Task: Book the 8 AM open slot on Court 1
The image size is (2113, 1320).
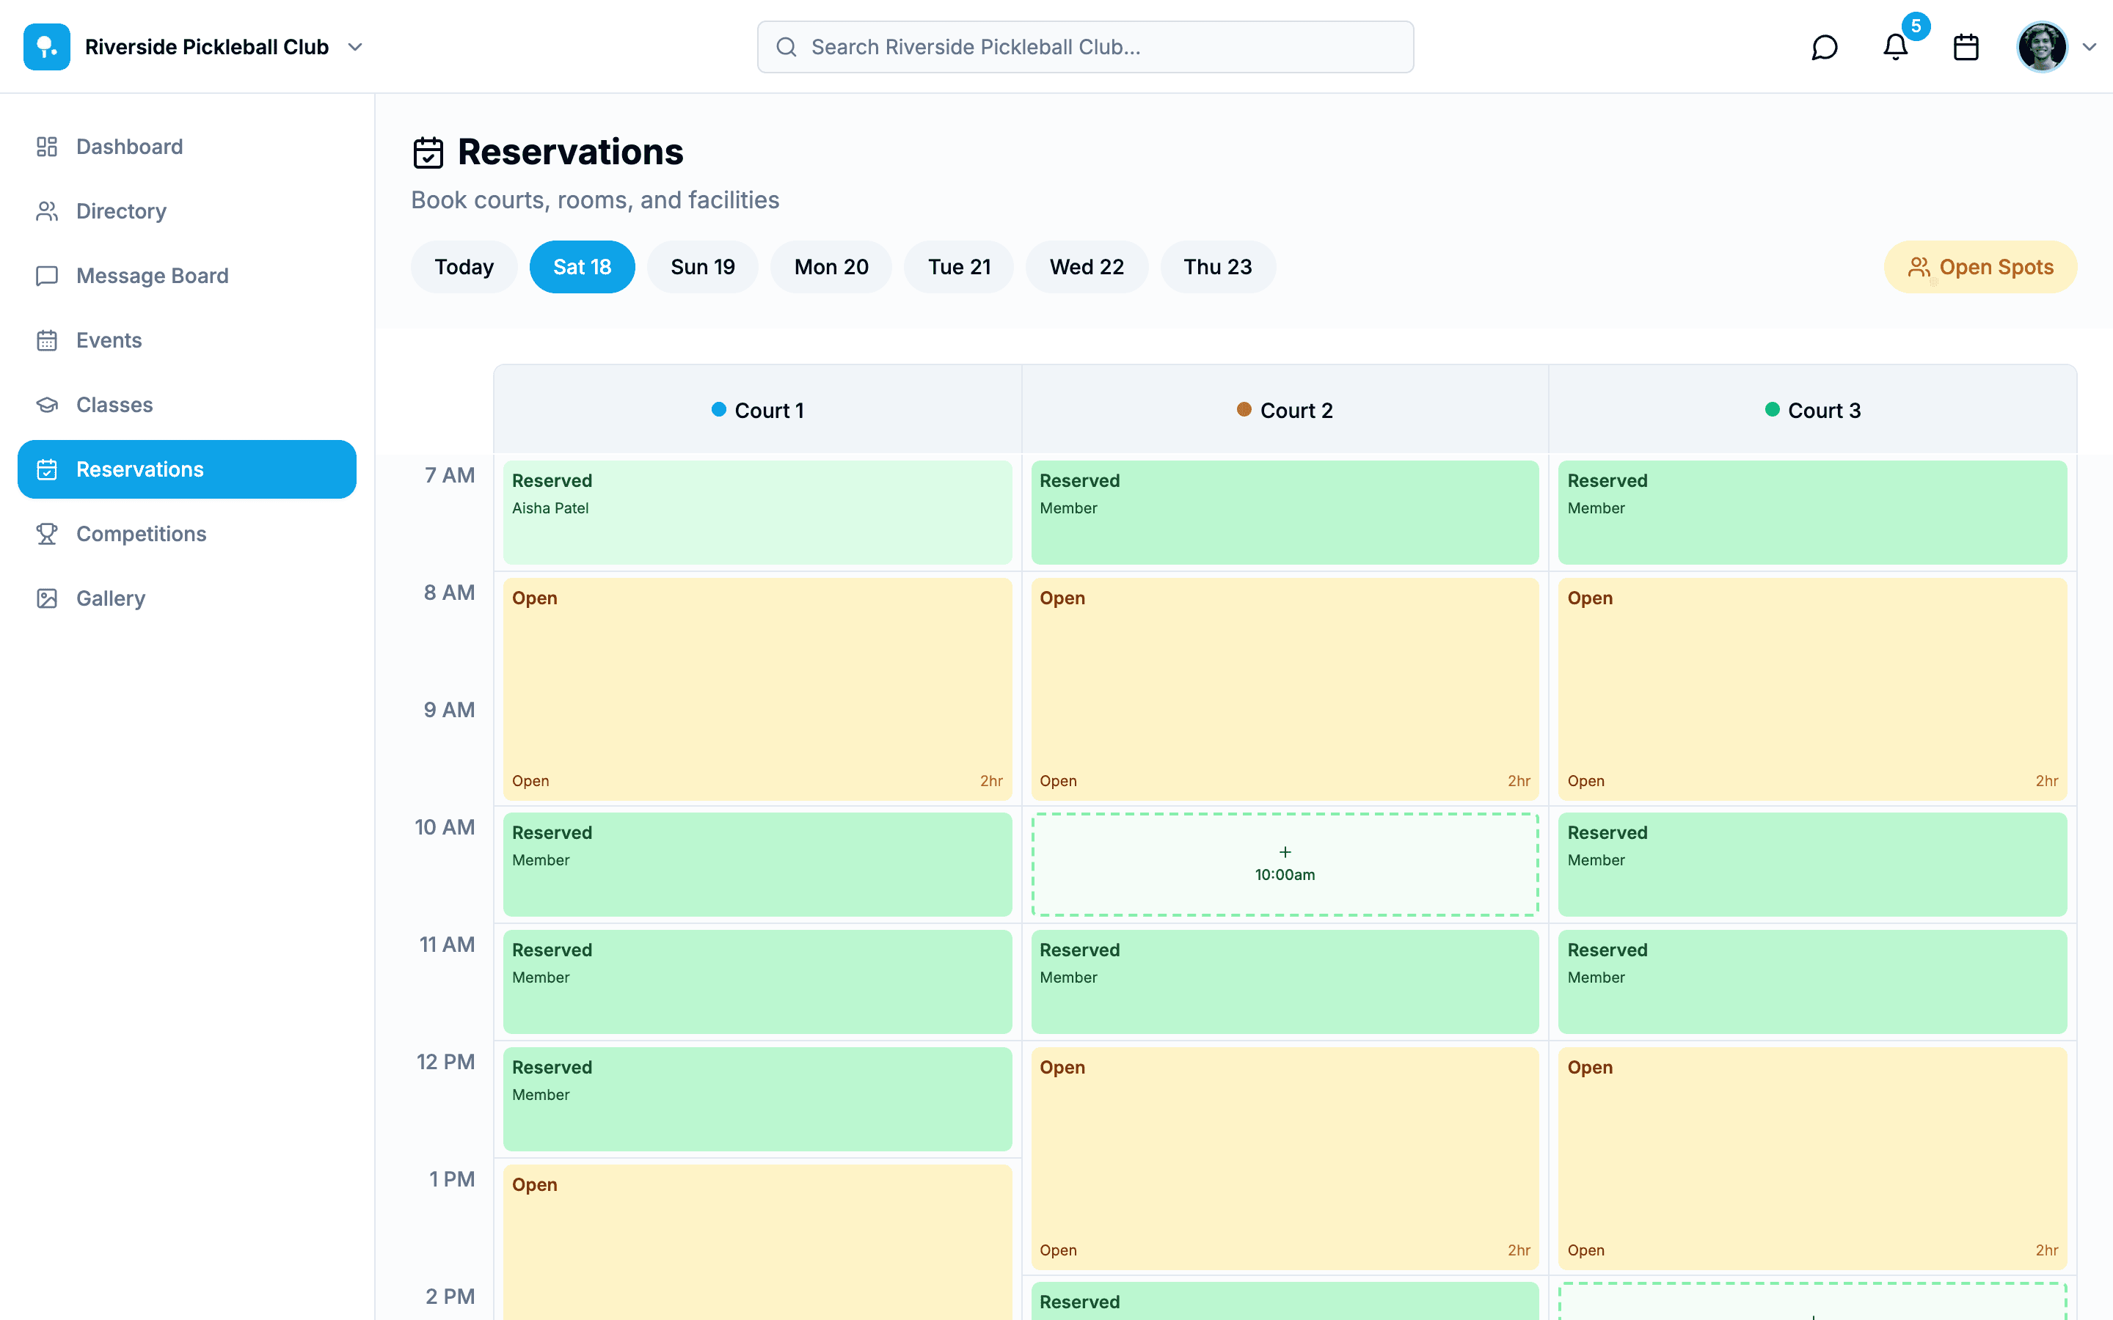Action: (x=758, y=689)
